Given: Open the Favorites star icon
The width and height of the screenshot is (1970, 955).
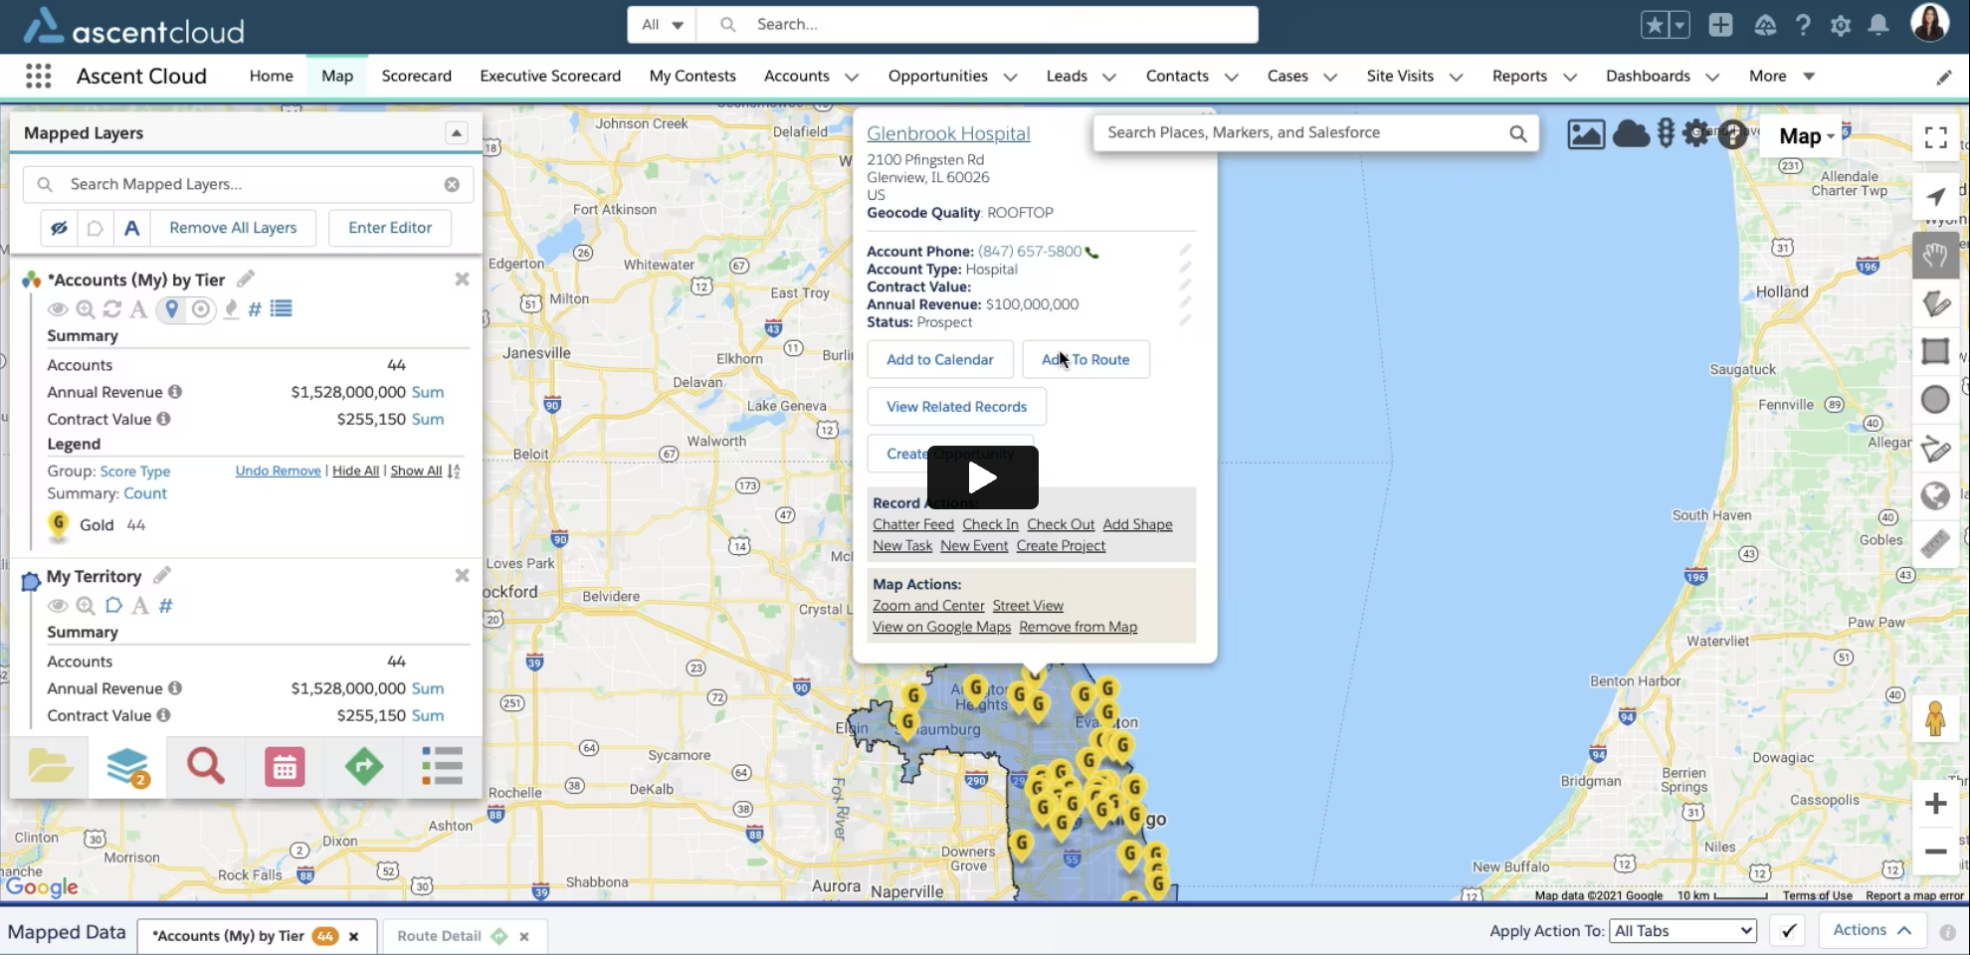Looking at the screenshot, I should pos(1655,25).
